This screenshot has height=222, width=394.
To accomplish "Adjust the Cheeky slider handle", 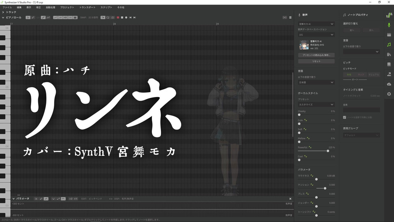I will coord(299,115).
